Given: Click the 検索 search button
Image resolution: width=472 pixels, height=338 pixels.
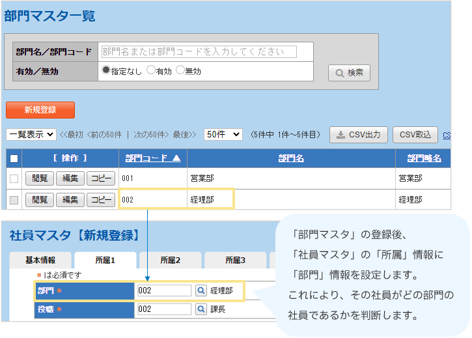Looking at the screenshot, I should tap(349, 73).
